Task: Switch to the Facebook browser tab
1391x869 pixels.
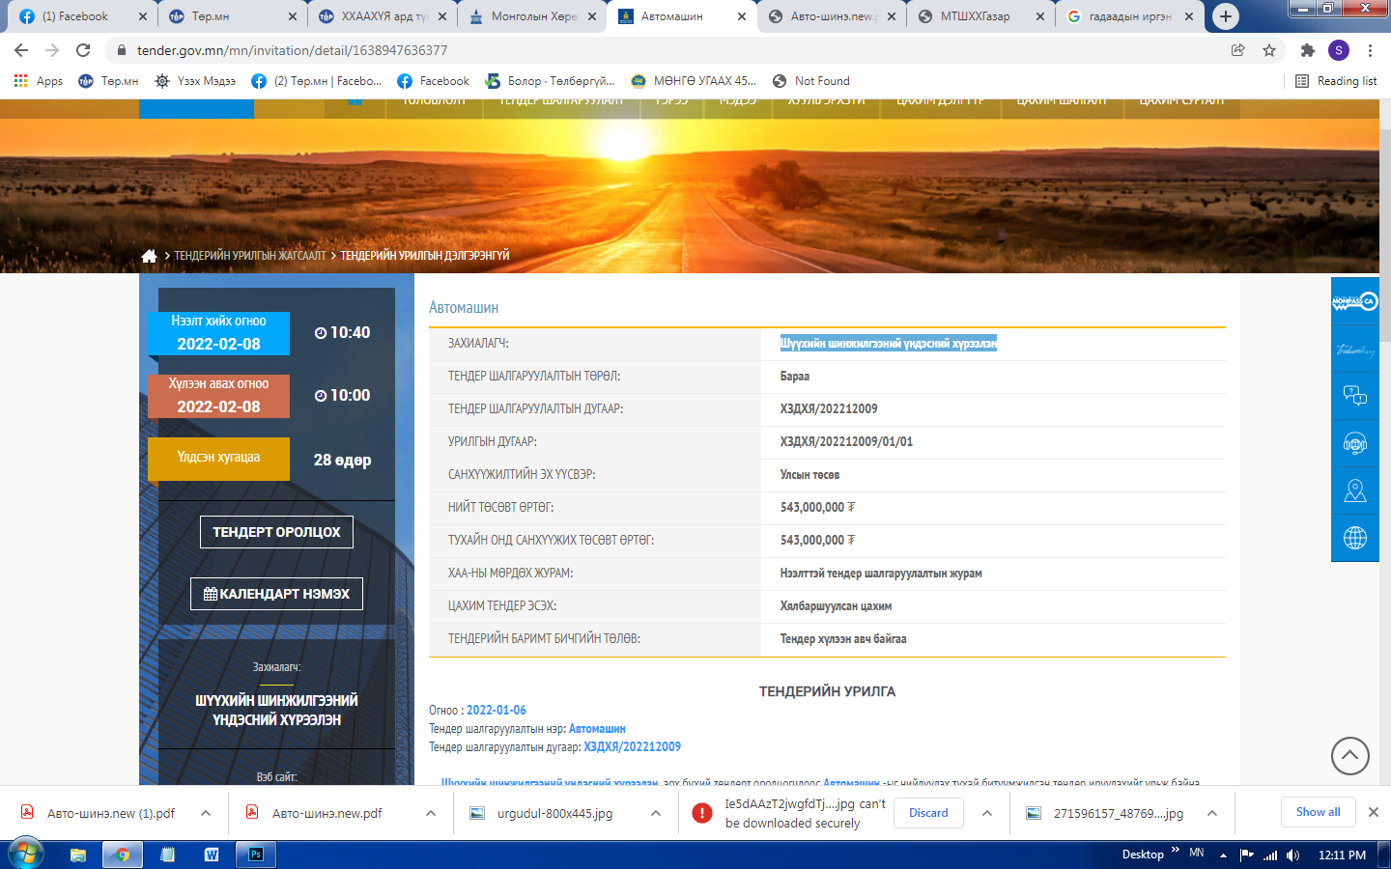Action: pyautogui.click(x=75, y=16)
